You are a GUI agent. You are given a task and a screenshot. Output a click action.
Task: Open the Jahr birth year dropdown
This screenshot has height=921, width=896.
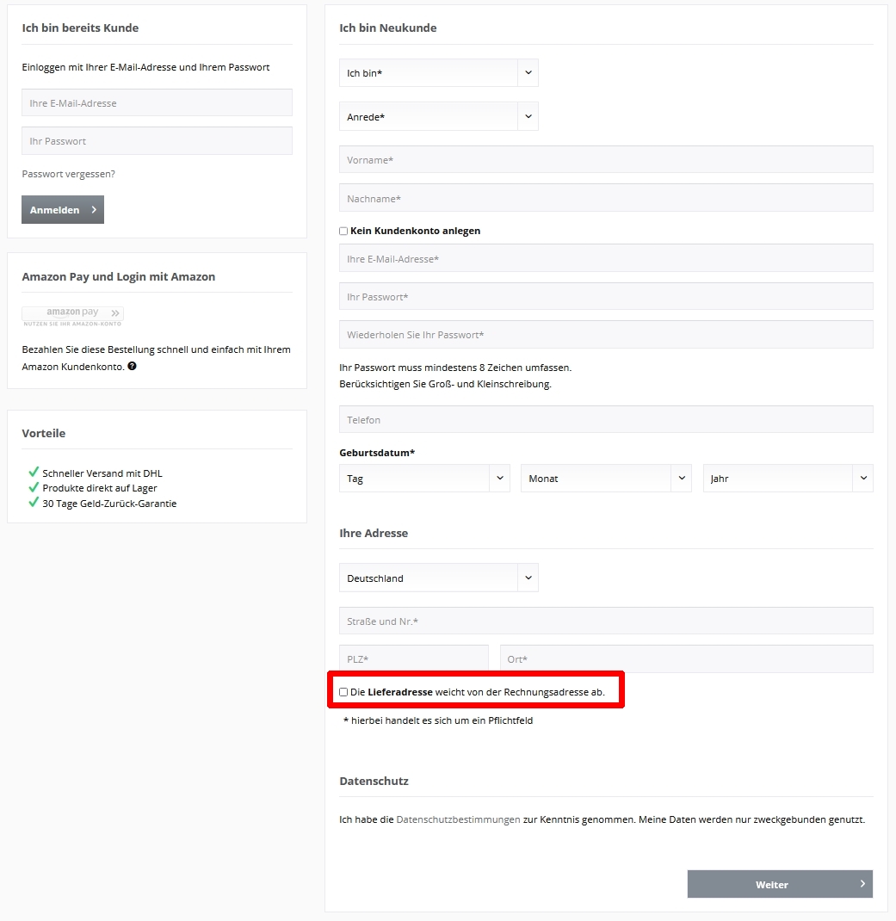pos(788,479)
